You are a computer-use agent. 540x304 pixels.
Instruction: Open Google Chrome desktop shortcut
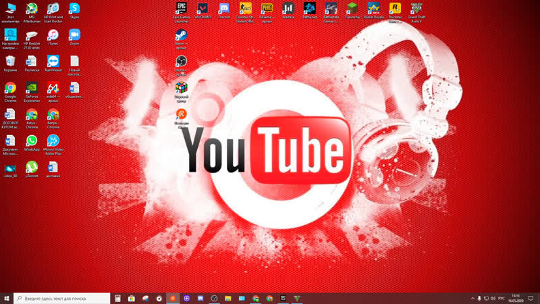point(10,92)
